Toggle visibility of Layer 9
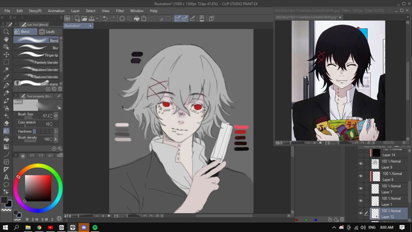 pos(361,164)
